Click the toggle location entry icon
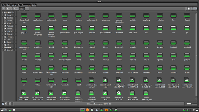Screen dimensions: 199x112 tap(186, 9)
